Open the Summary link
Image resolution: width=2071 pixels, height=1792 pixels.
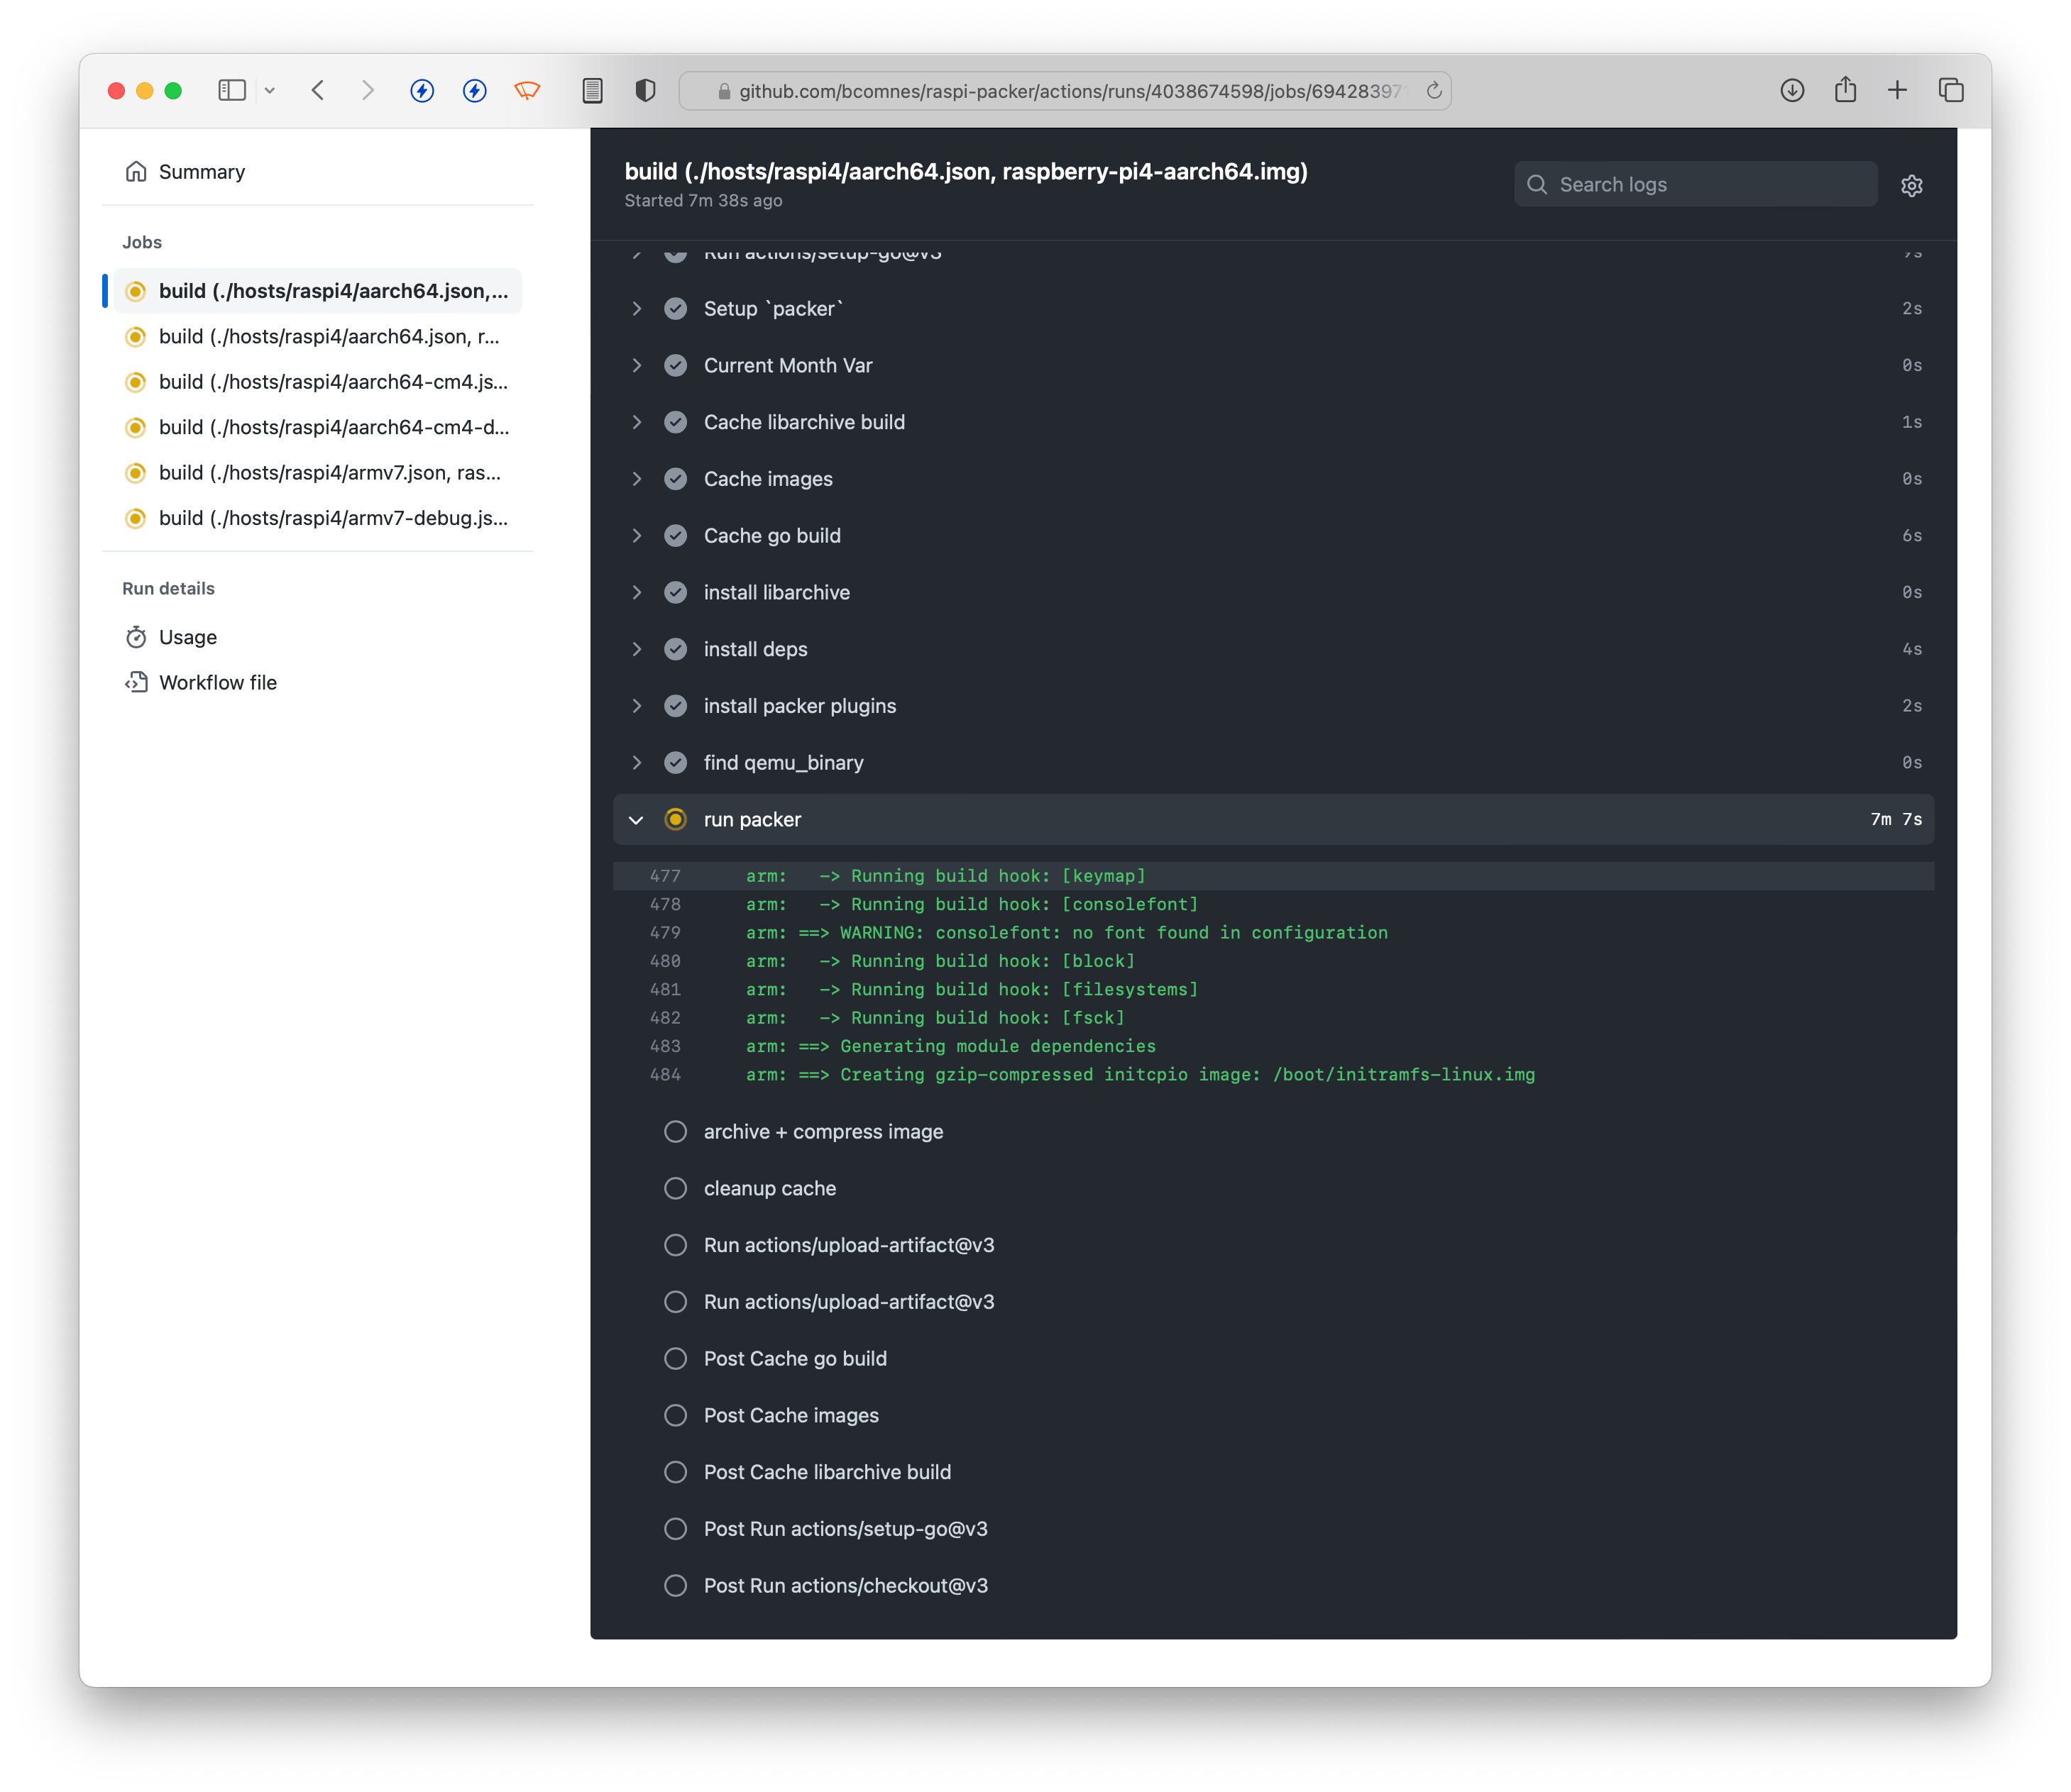coord(201,172)
